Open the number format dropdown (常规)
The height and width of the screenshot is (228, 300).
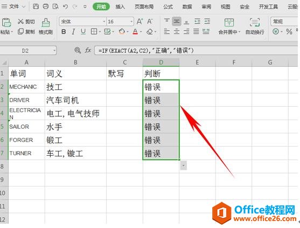tap(285, 22)
